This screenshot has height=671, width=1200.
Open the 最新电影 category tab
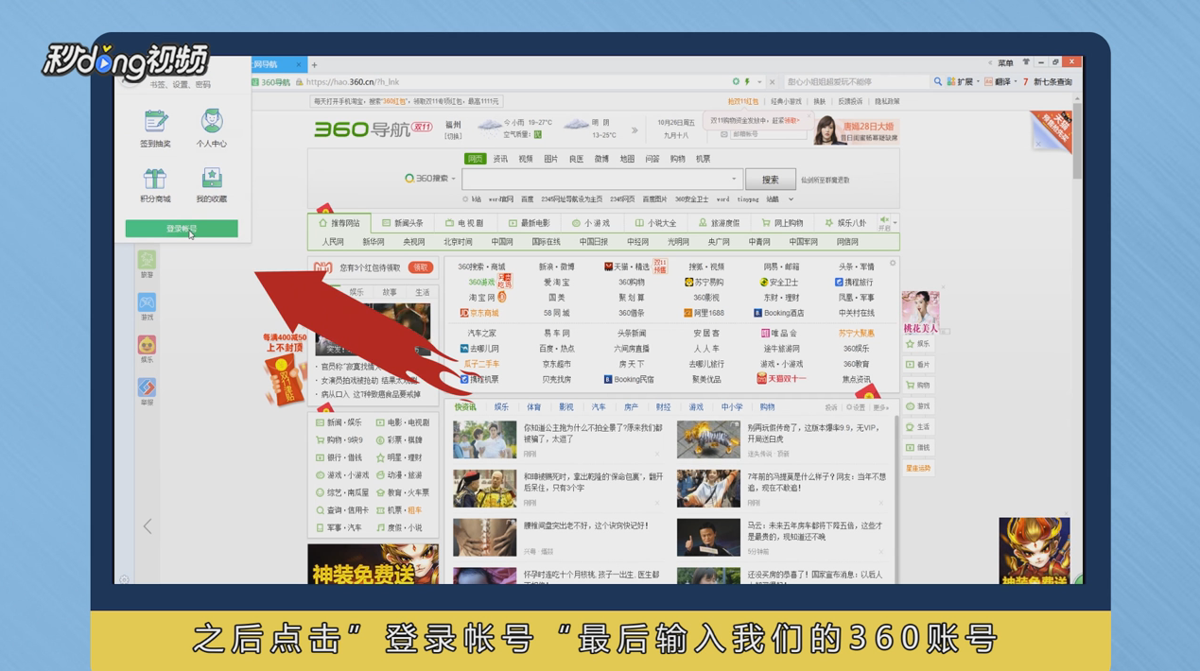(x=529, y=223)
